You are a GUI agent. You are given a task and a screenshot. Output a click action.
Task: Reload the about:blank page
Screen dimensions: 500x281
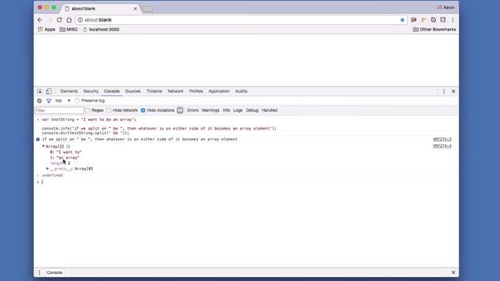point(59,20)
